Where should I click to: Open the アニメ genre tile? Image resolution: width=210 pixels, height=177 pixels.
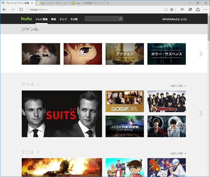pos(83,54)
